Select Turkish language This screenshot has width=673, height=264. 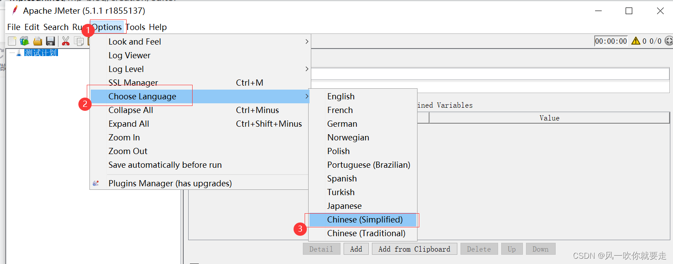[x=363, y=192]
